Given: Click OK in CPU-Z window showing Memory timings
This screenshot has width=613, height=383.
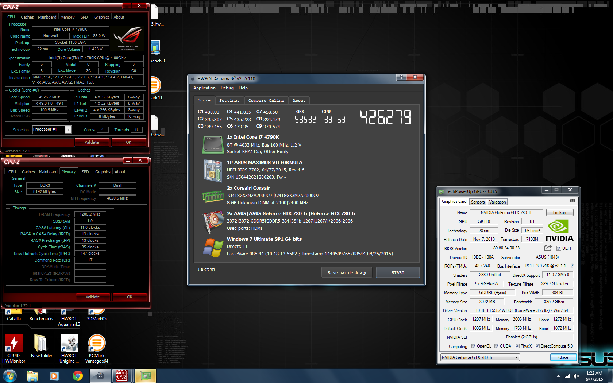Looking at the screenshot, I should tap(130, 297).
